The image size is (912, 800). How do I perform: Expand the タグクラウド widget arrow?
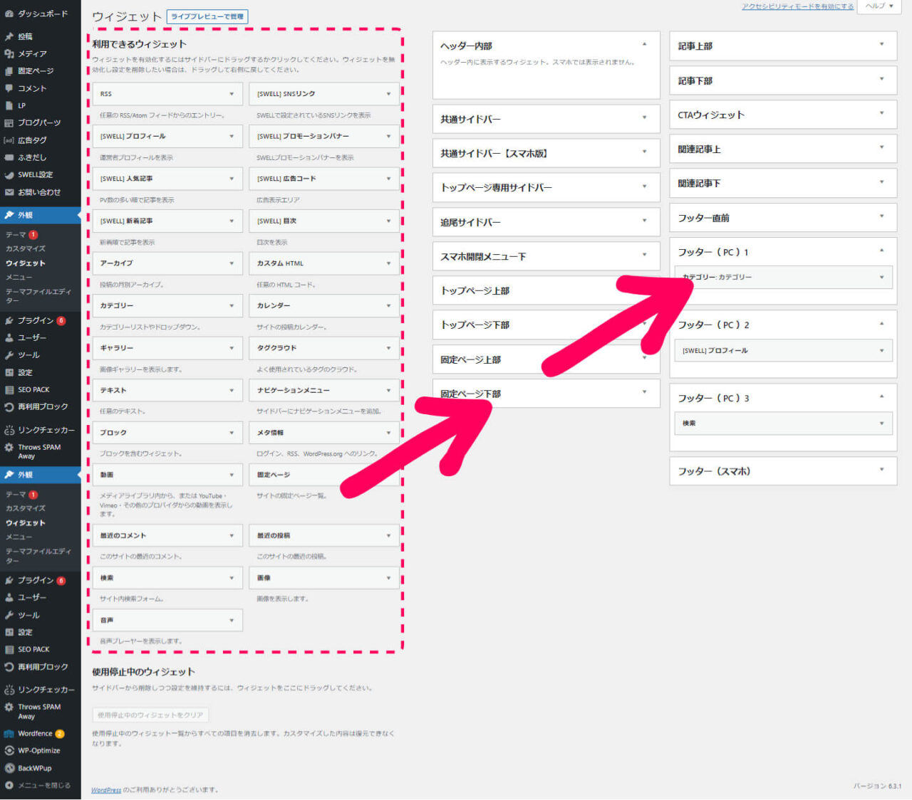point(388,348)
